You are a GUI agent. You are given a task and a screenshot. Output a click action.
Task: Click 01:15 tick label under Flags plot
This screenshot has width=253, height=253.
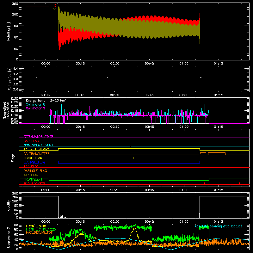click(x=219, y=190)
